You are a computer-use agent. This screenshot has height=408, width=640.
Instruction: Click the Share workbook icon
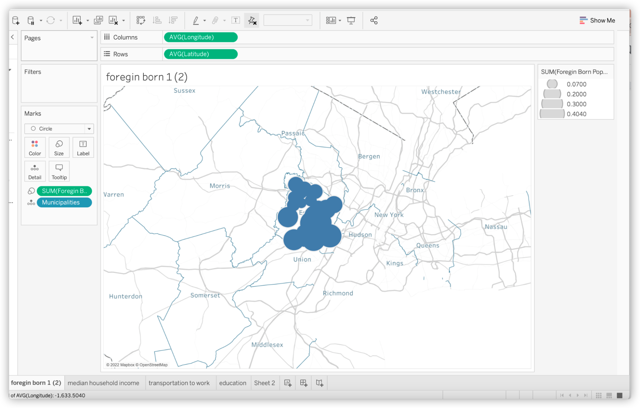point(374,20)
